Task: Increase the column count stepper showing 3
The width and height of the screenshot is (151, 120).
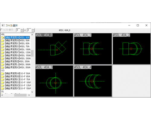Action: [x=22, y=29]
